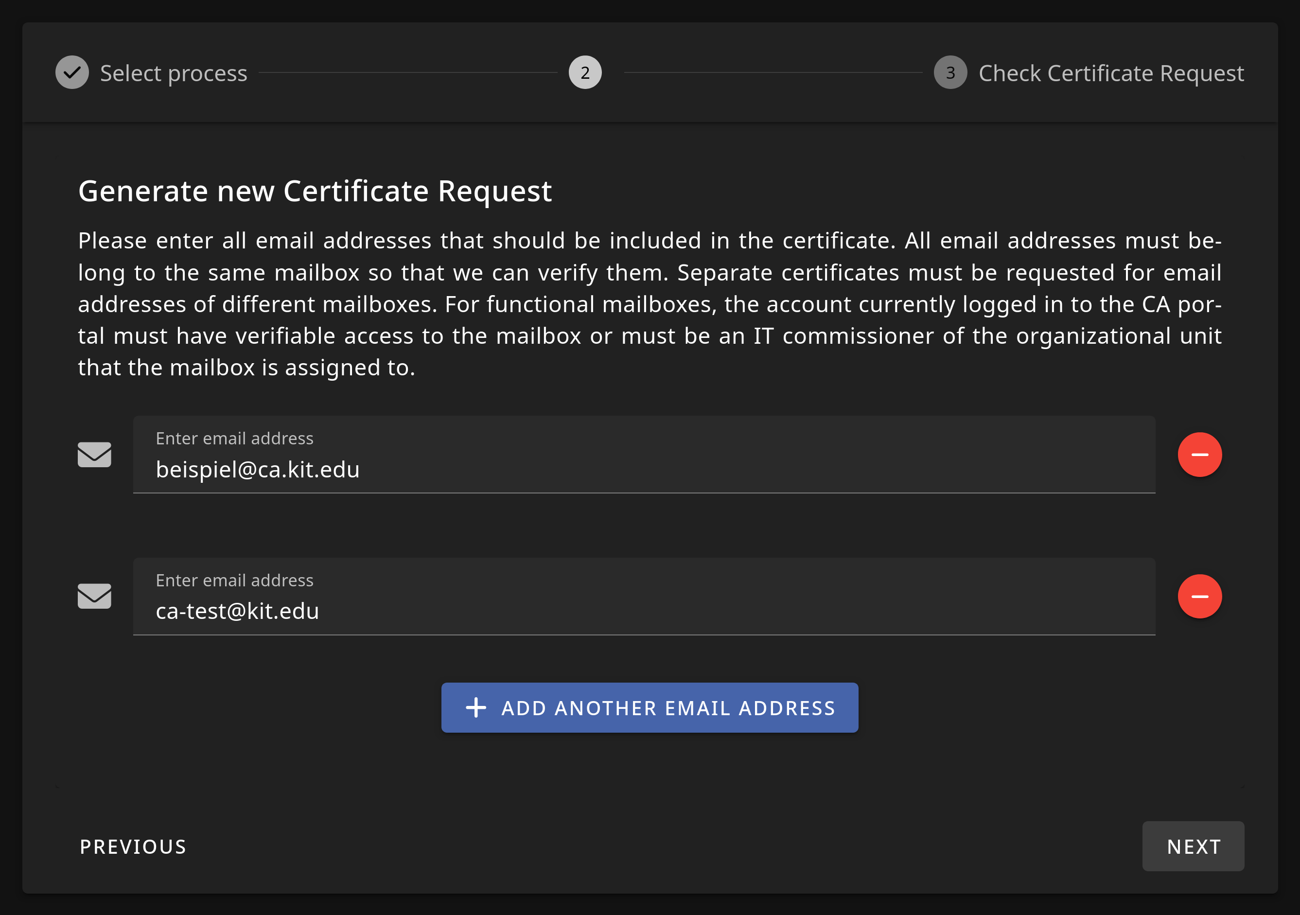Viewport: 1300px width, 915px height.
Task: Jump to the Check Certificate Request step
Action: click(1111, 73)
